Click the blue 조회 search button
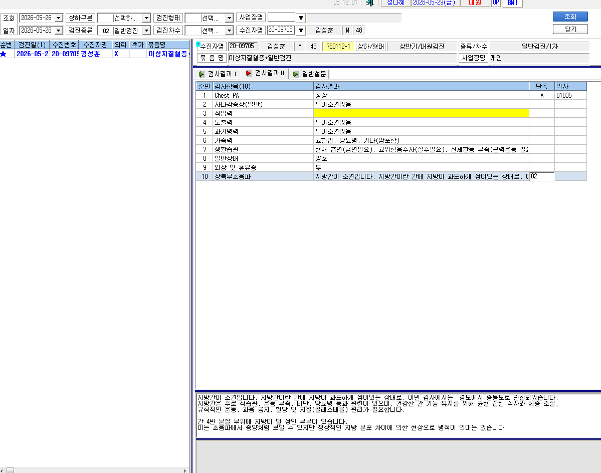The height and width of the screenshot is (473, 601). pos(570,17)
